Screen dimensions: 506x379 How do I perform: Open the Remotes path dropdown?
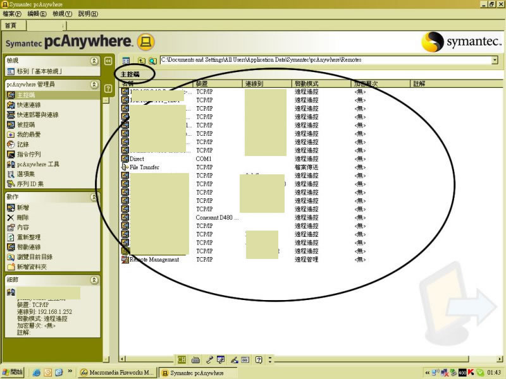tap(495, 60)
